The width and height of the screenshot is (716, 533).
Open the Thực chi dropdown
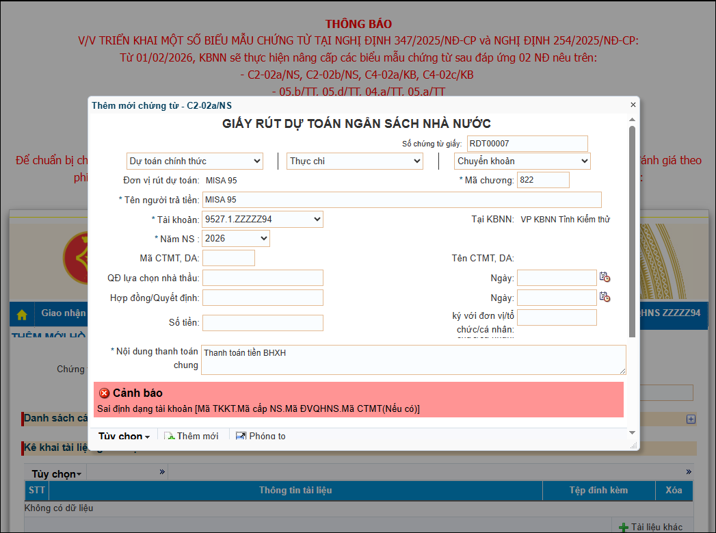pos(355,161)
